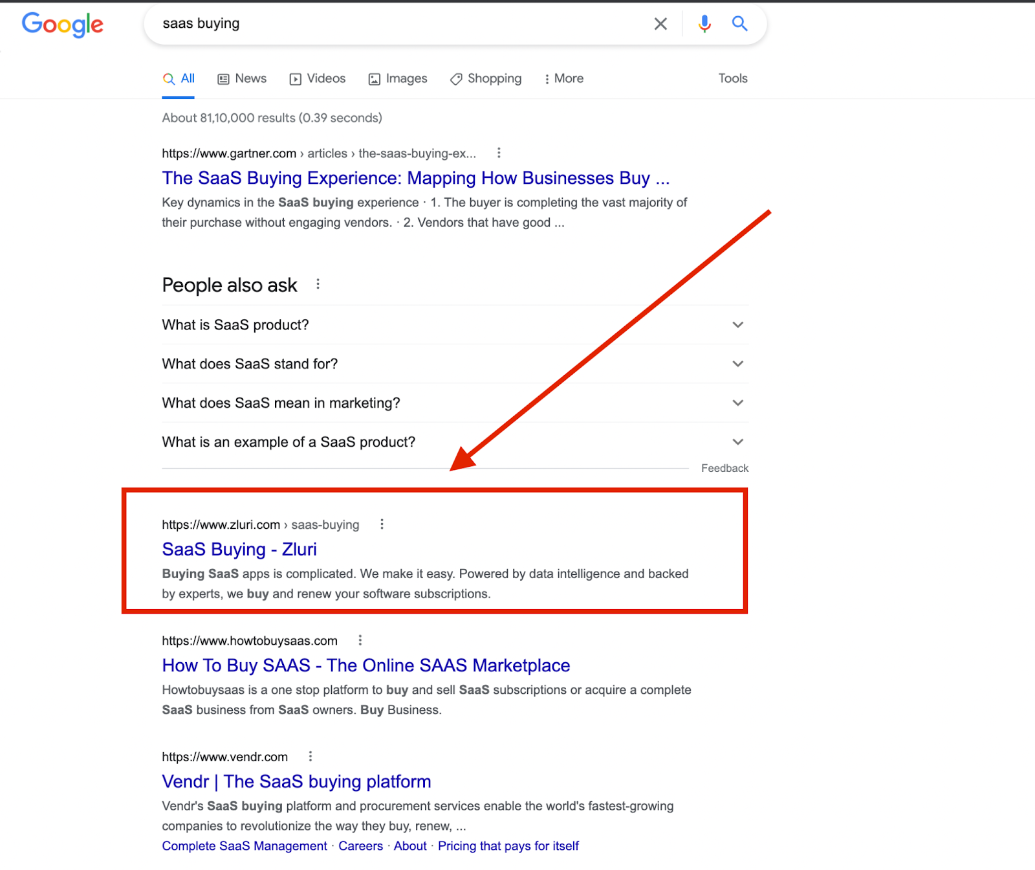Expand 'What does SaaS stand for?' question

[x=455, y=364]
